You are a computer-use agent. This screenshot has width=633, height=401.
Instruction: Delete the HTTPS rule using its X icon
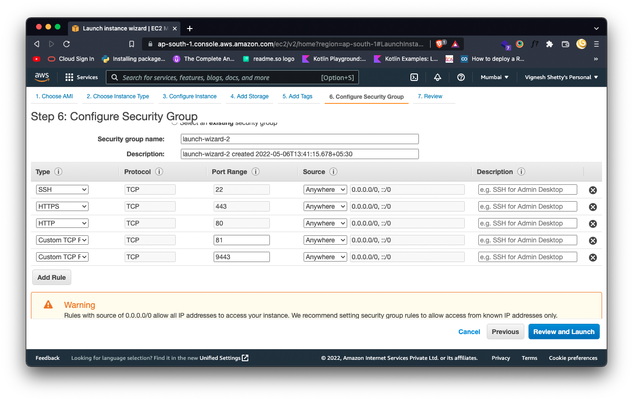[x=593, y=207]
